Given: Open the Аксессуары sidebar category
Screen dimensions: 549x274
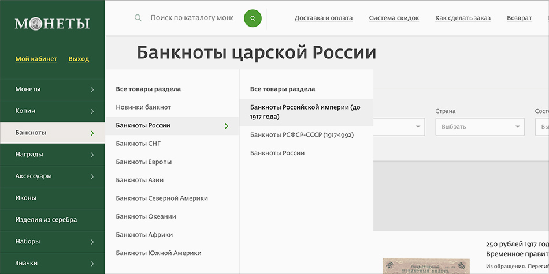Looking at the screenshot, I should tap(53, 176).
